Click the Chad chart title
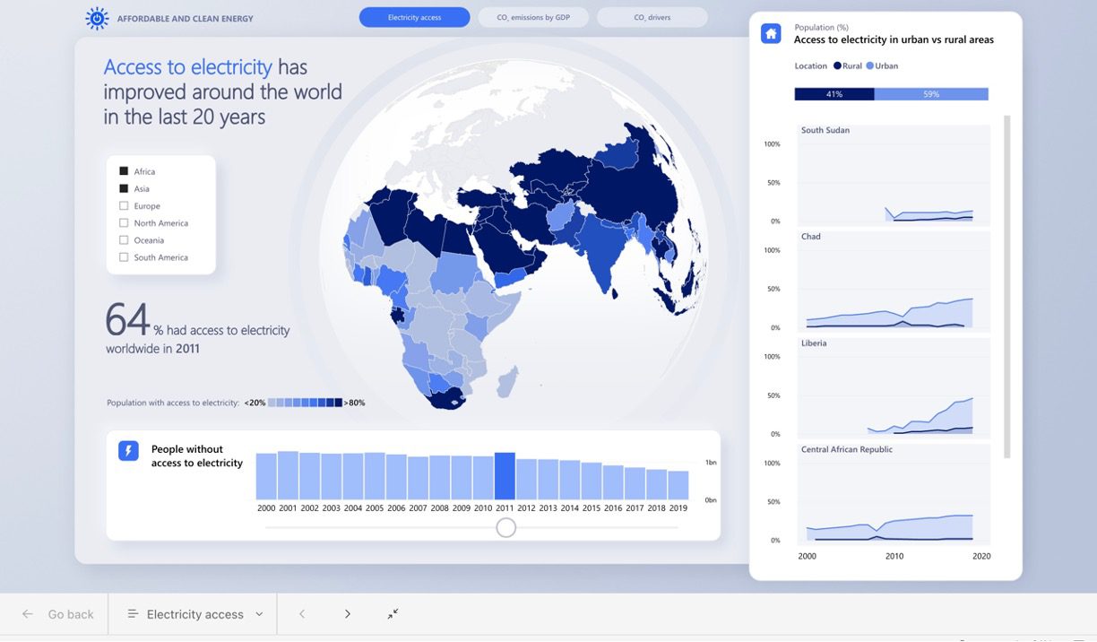The image size is (1097, 642). point(811,237)
